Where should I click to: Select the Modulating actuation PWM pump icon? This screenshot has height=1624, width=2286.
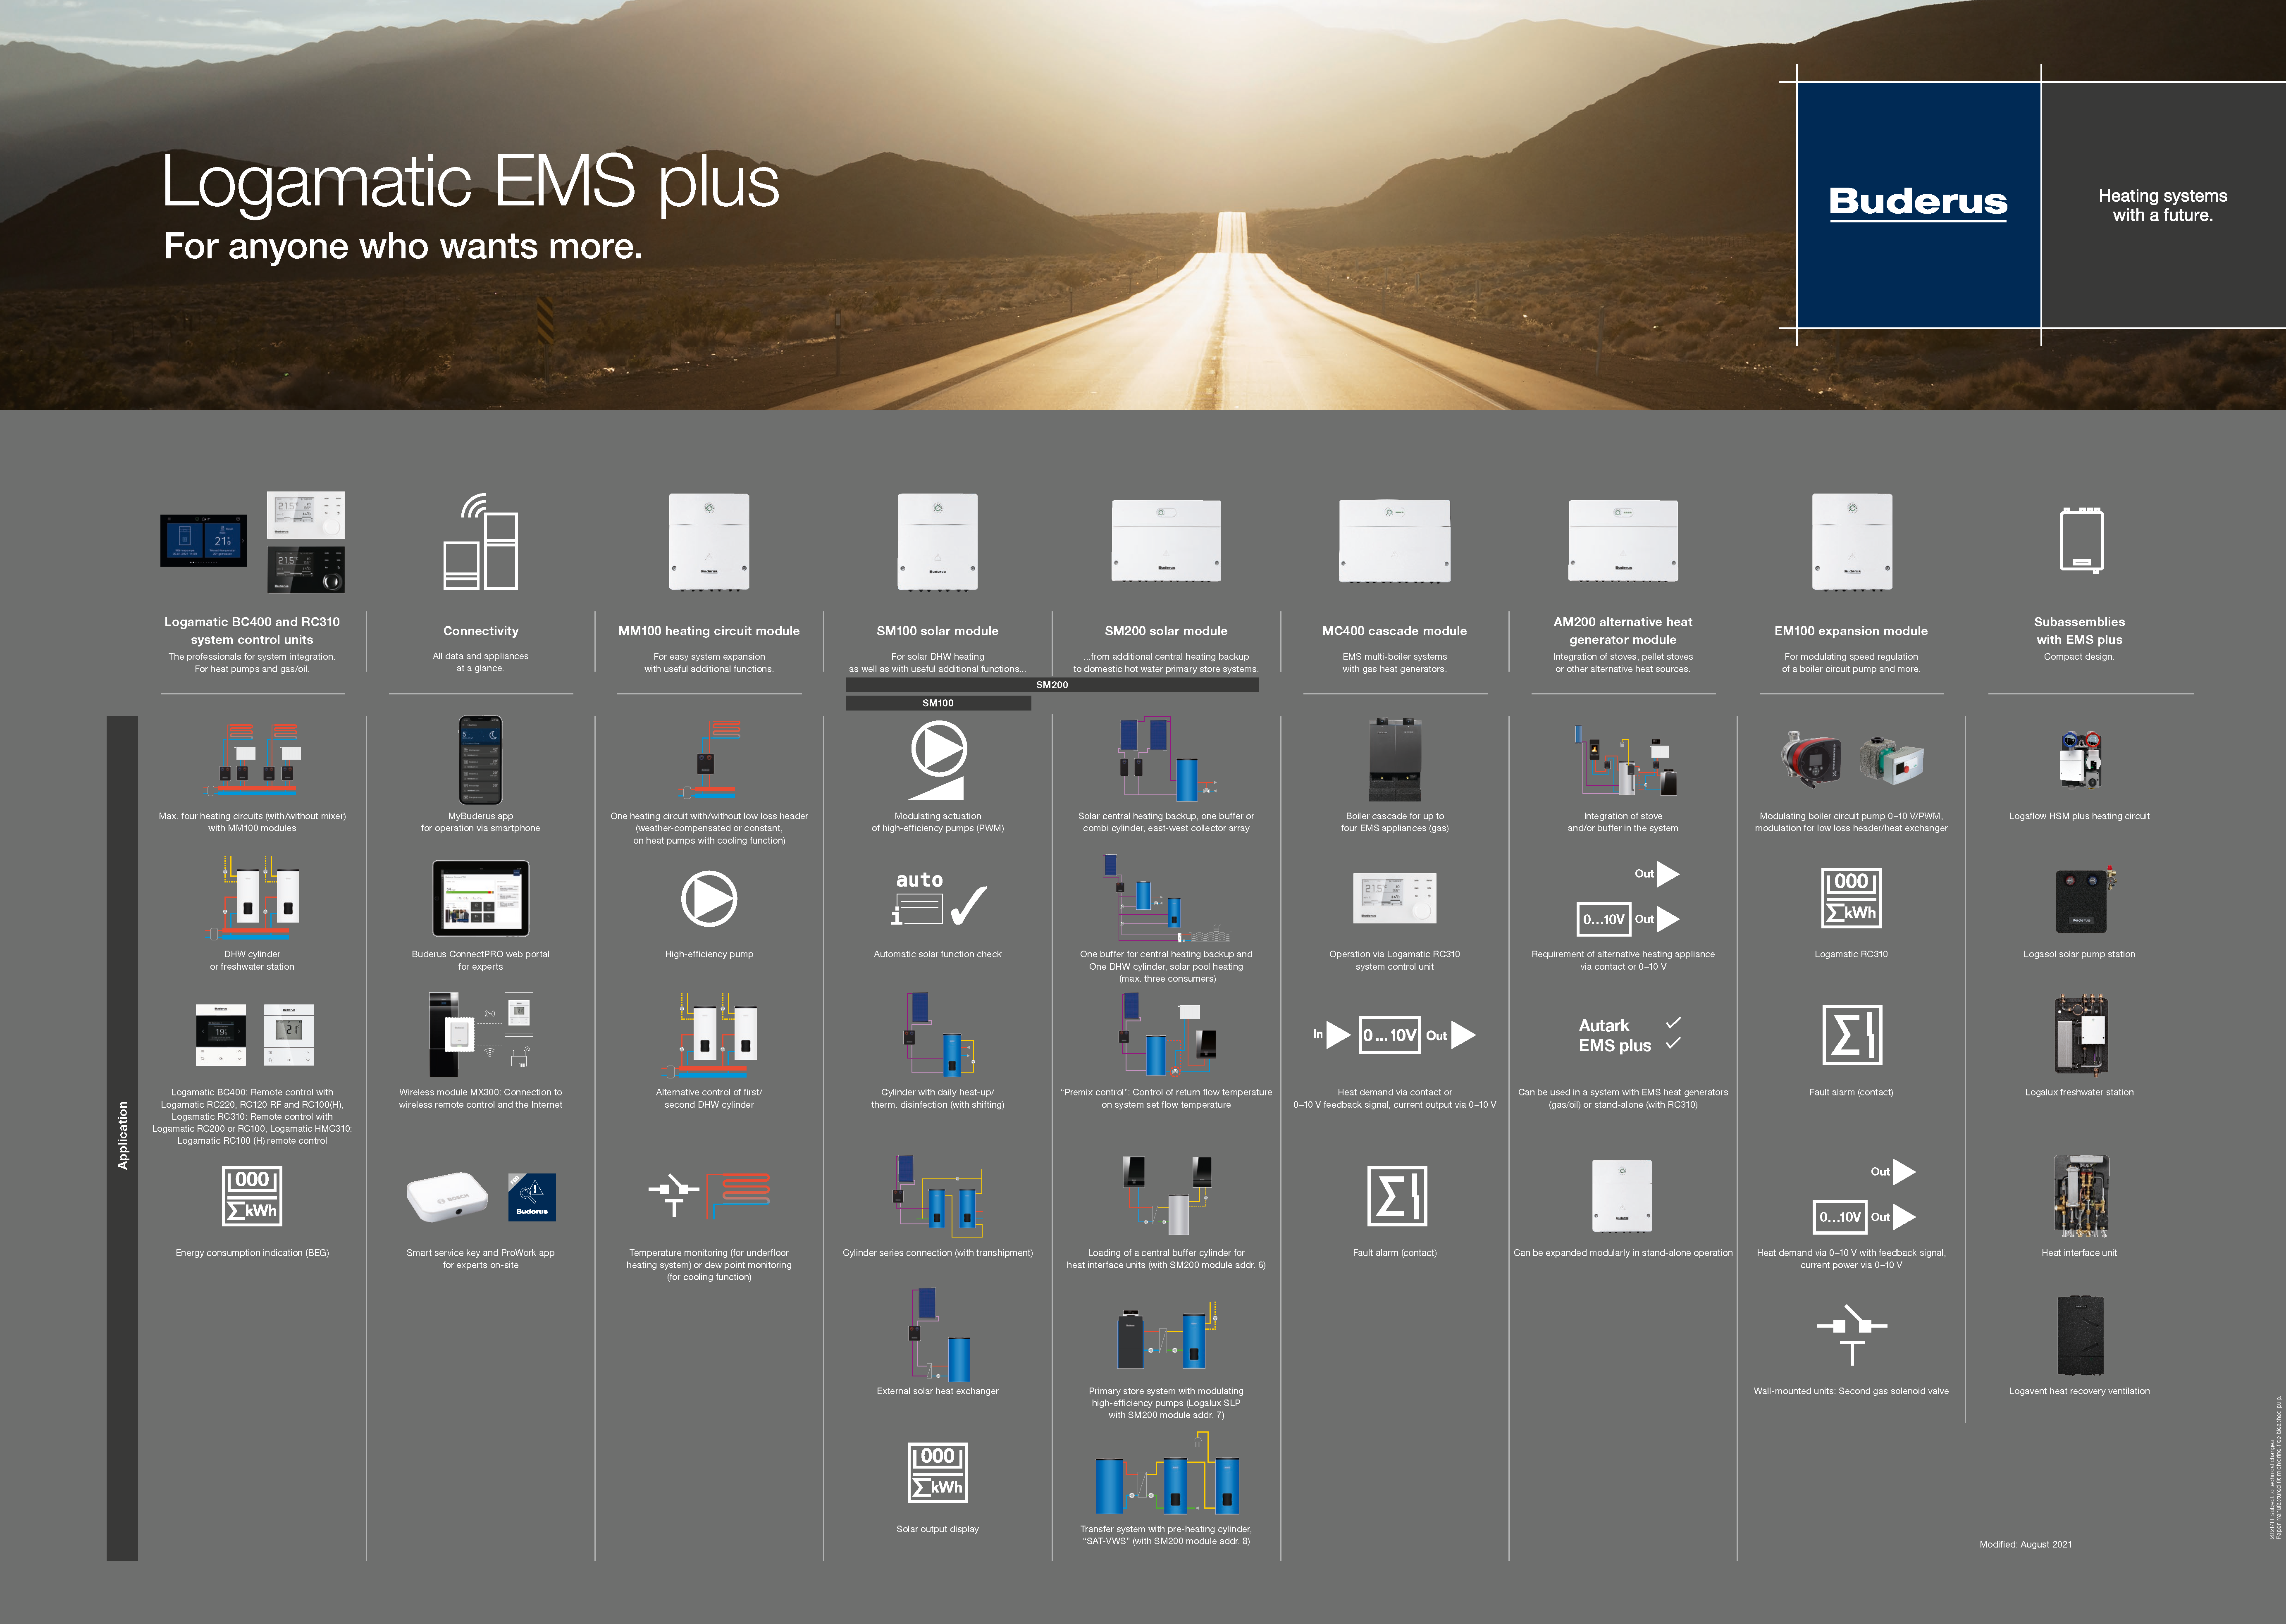point(938,760)
